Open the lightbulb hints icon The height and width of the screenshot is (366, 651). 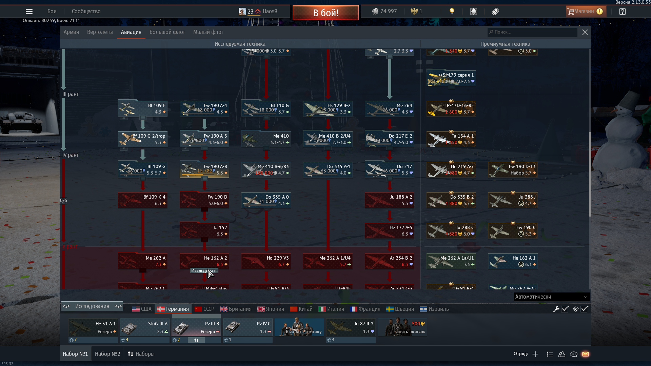click(x=452, y=12)
